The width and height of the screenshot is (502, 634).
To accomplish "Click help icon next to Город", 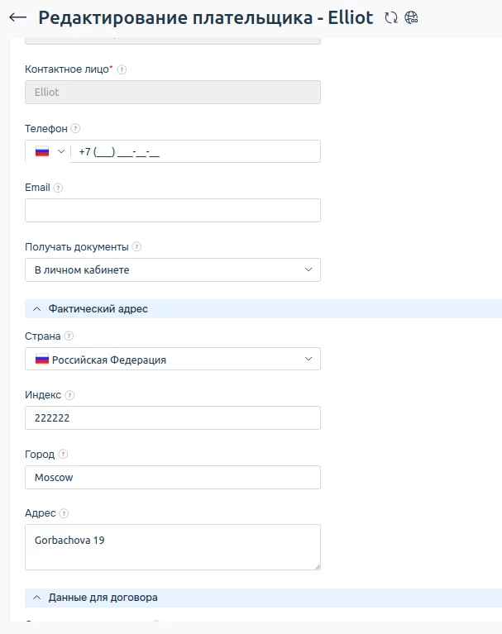I will click(x=64, y=454).
